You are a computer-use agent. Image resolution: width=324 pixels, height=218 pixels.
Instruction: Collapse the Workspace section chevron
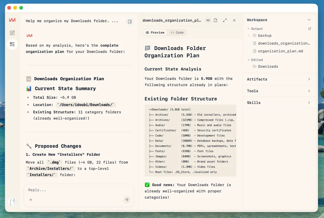point(308,20)
